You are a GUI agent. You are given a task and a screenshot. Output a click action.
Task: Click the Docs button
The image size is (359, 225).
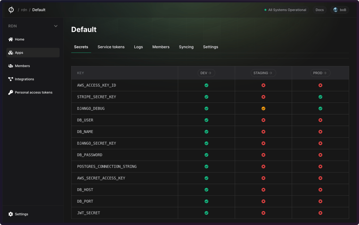click(x=319, y=10)
